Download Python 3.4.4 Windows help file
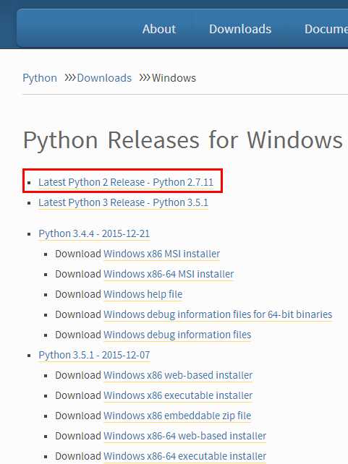Viewport: 348px width, 464px height. (143, 294)
